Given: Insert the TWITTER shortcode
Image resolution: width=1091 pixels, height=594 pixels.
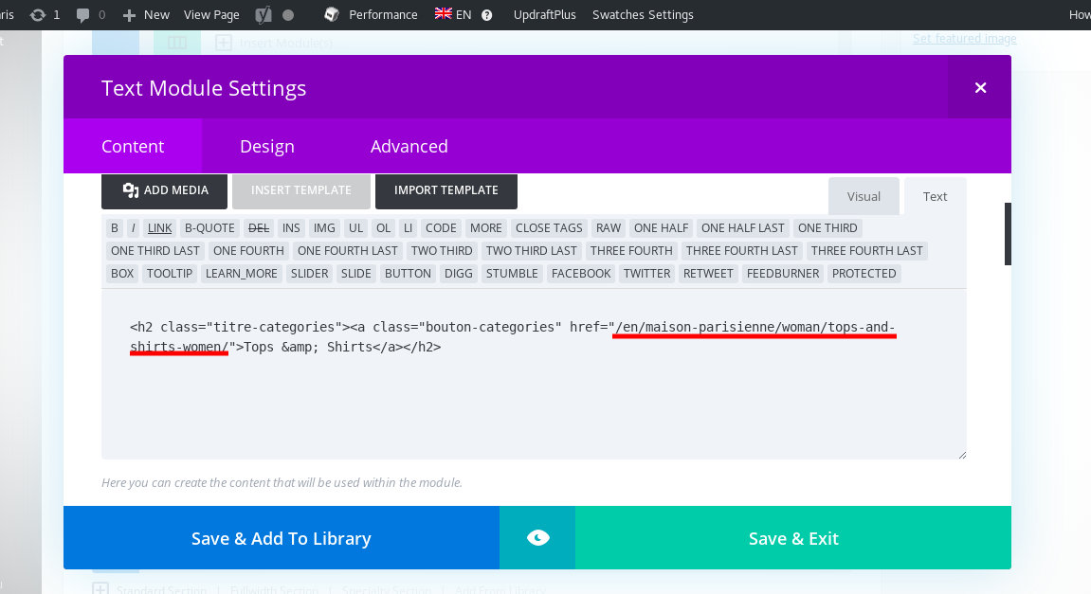Looking at the screenshot, I should point(647,274).
